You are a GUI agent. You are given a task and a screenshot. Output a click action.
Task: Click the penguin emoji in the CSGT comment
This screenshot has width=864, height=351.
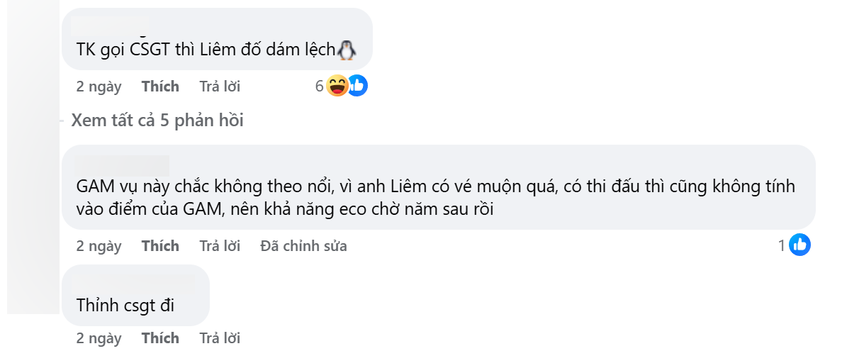click(346, 50)
